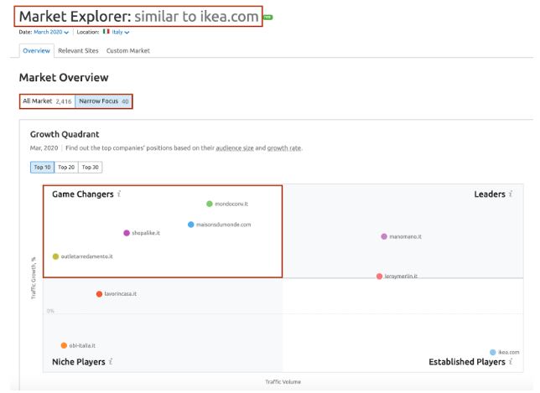Select the All Market toggle

tap(47, 101)
